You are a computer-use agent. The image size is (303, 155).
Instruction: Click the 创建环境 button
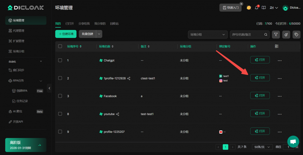pyautogui.click(x=66, y=34)
